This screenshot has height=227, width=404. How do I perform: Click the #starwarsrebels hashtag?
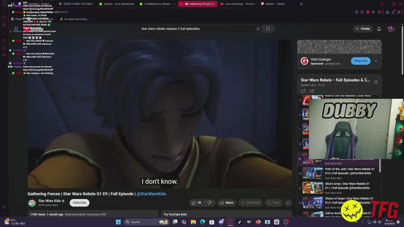(75, 214)
